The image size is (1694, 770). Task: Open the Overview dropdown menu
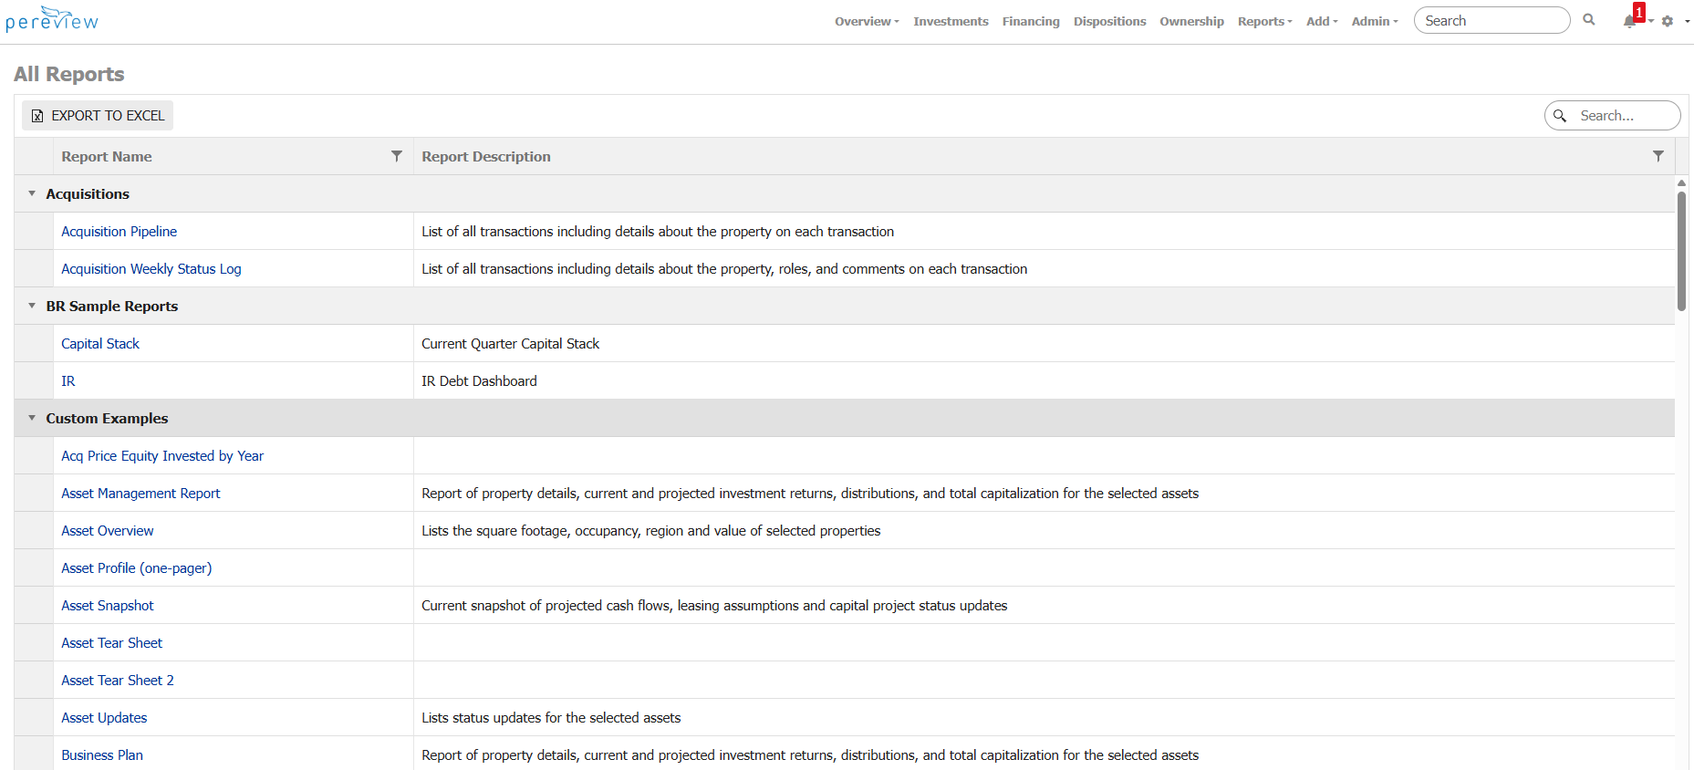866,21
